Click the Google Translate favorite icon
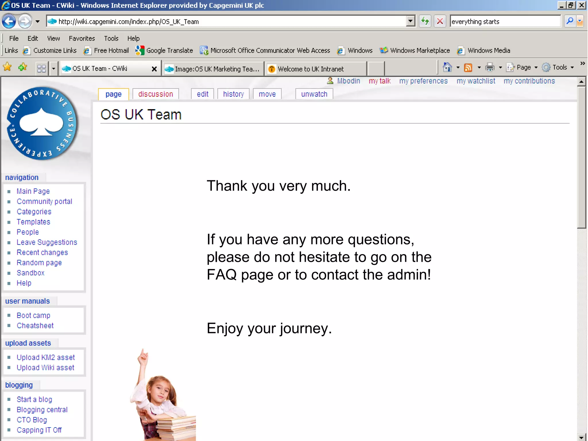 (140, 51)
